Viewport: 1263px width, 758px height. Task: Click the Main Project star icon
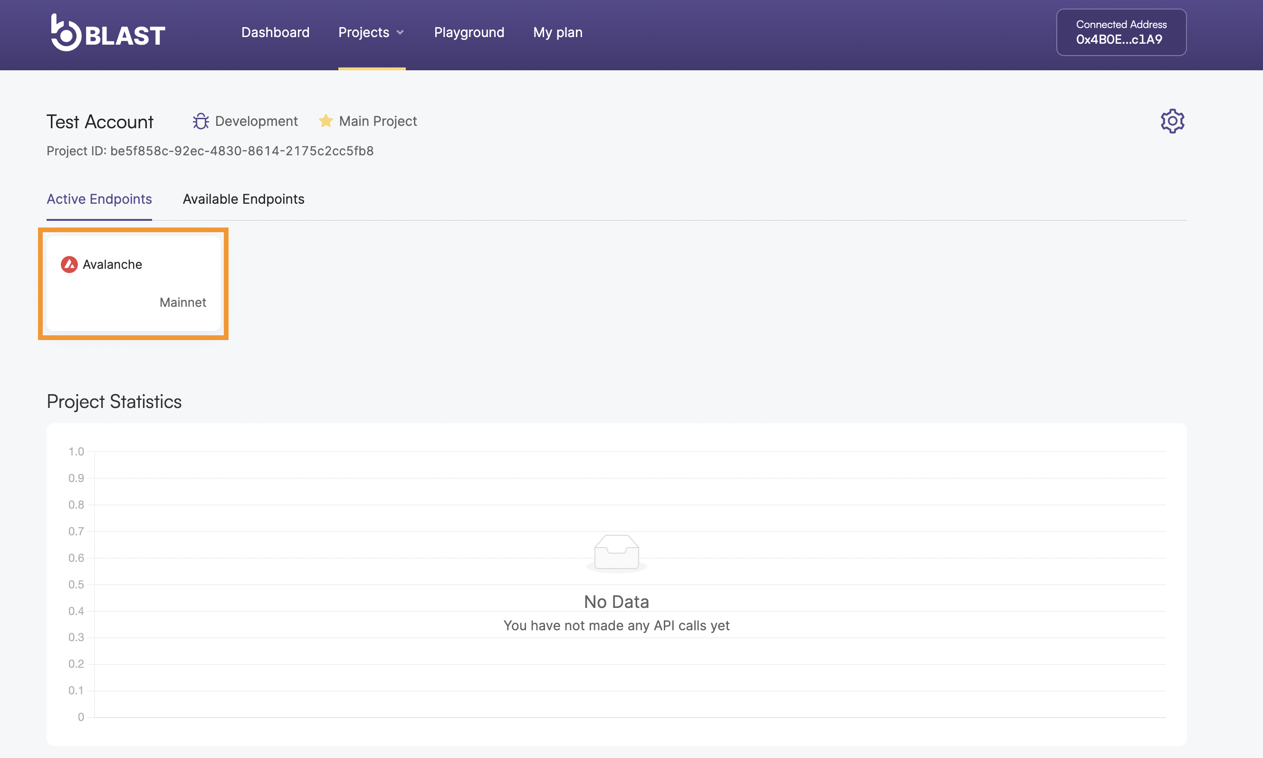point(325,121)
